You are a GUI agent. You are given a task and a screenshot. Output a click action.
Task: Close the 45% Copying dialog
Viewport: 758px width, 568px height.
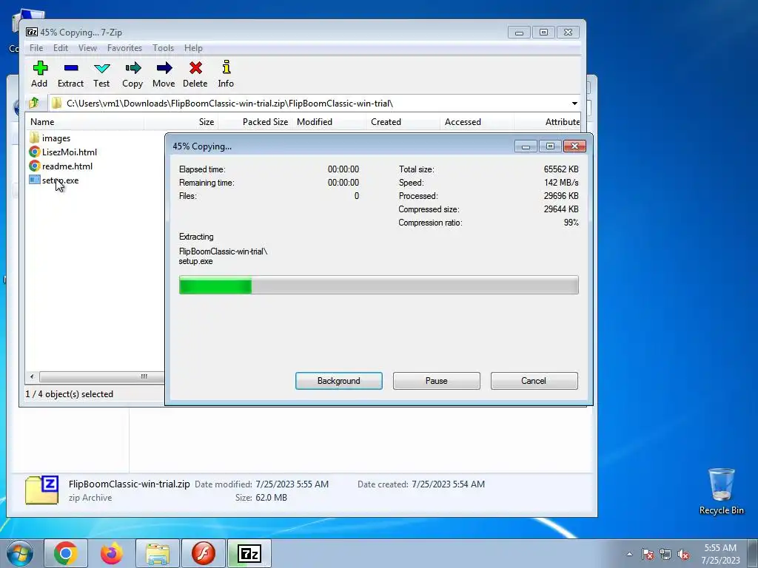coord(574,146)
